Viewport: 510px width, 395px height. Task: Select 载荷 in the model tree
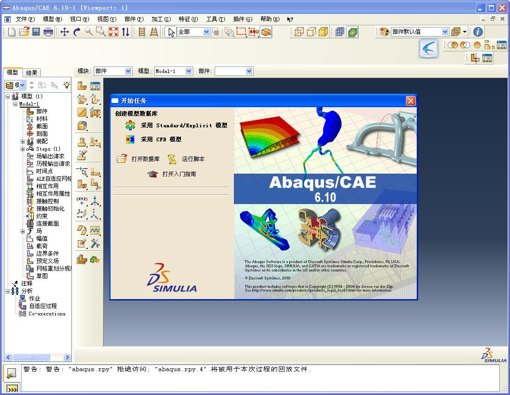click(42, 246)
